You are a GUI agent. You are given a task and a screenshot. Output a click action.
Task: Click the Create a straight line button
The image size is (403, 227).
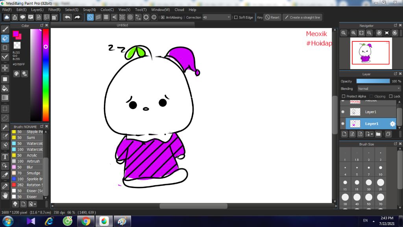302,17
